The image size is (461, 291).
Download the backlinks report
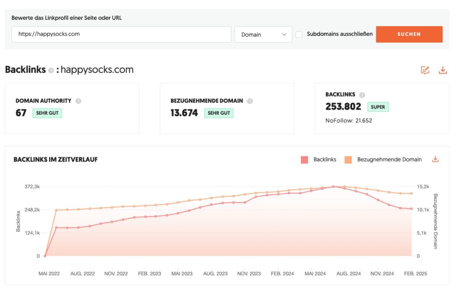(443, 70)
